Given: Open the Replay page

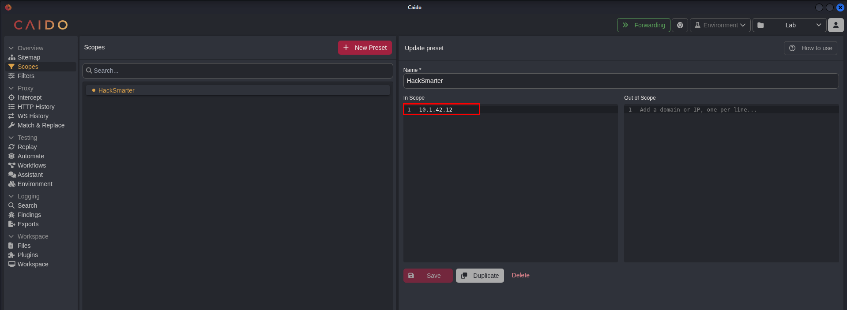Looking at the screenshot, I should pyautogui.click(x=27, y=147).
